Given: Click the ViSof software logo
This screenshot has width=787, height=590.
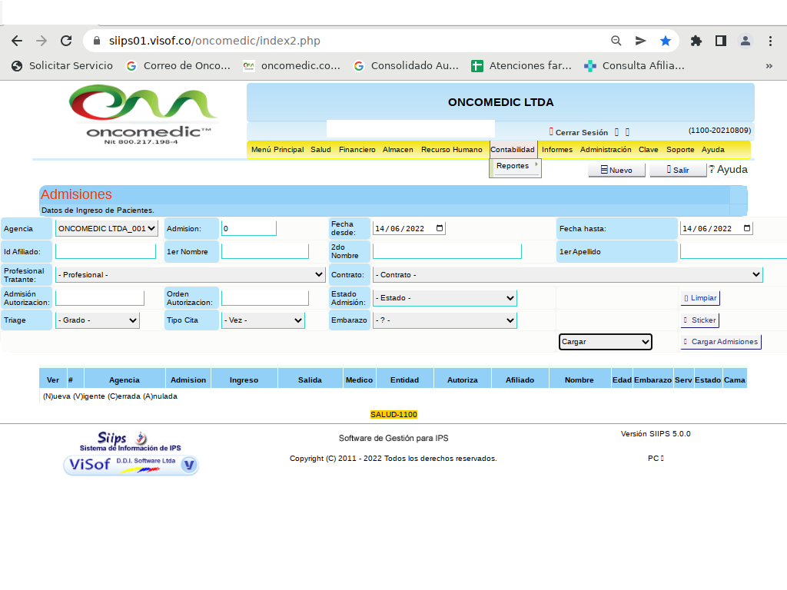Looking at the screenshot, I should [131, 464].
